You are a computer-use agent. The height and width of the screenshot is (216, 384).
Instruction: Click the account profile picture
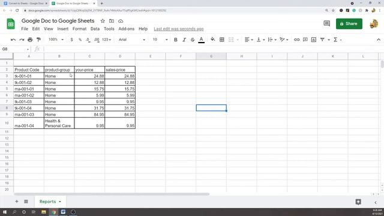click(374, 24)
